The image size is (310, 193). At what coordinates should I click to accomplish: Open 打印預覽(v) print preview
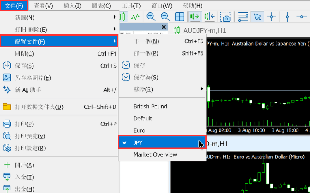tap(59, 136)
